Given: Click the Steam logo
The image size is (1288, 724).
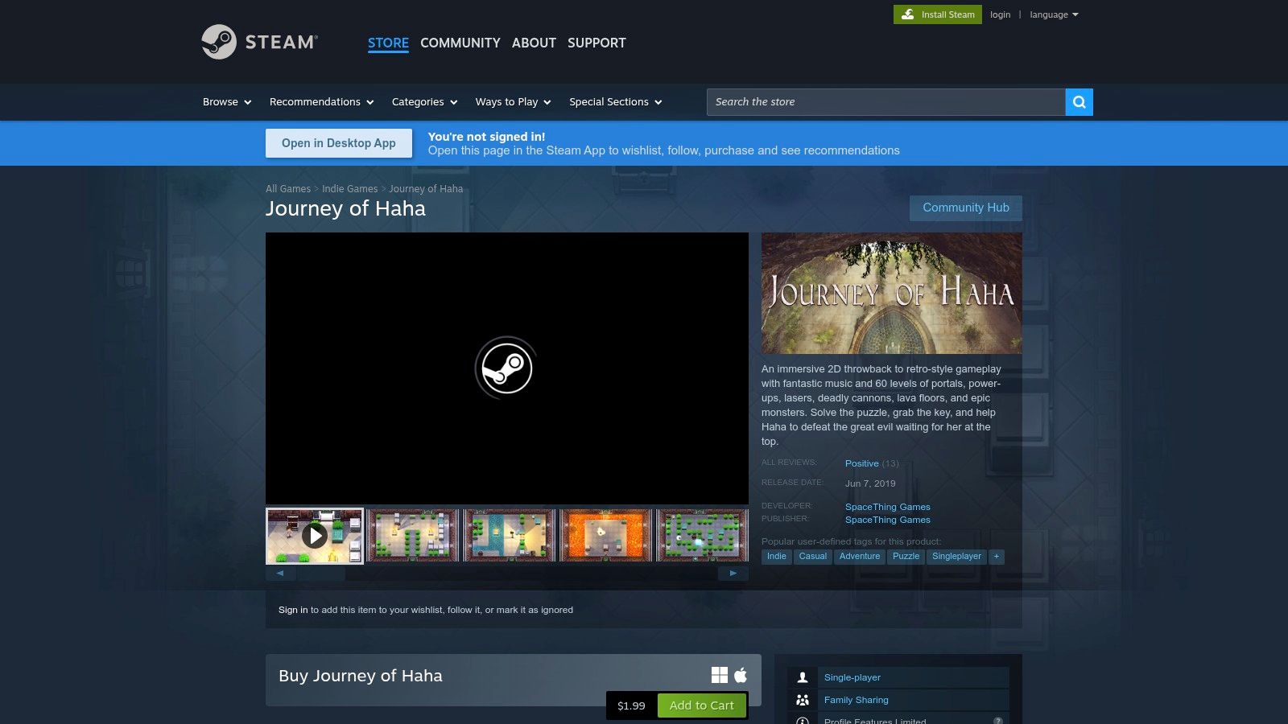Looking at the screenshot, I should 258,42.
